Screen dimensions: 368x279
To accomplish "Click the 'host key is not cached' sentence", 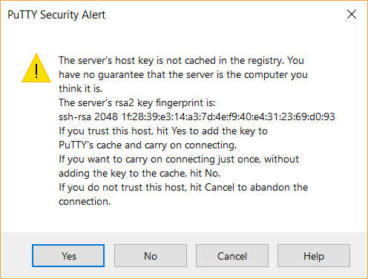I will pyautogui.click(x=181, y=61).
